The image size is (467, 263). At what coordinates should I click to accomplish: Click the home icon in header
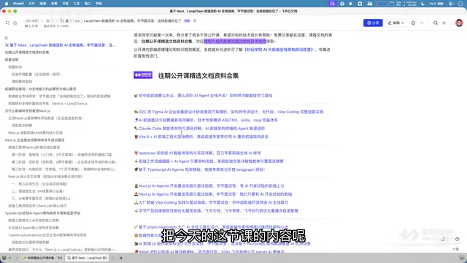tap(15, 23)
